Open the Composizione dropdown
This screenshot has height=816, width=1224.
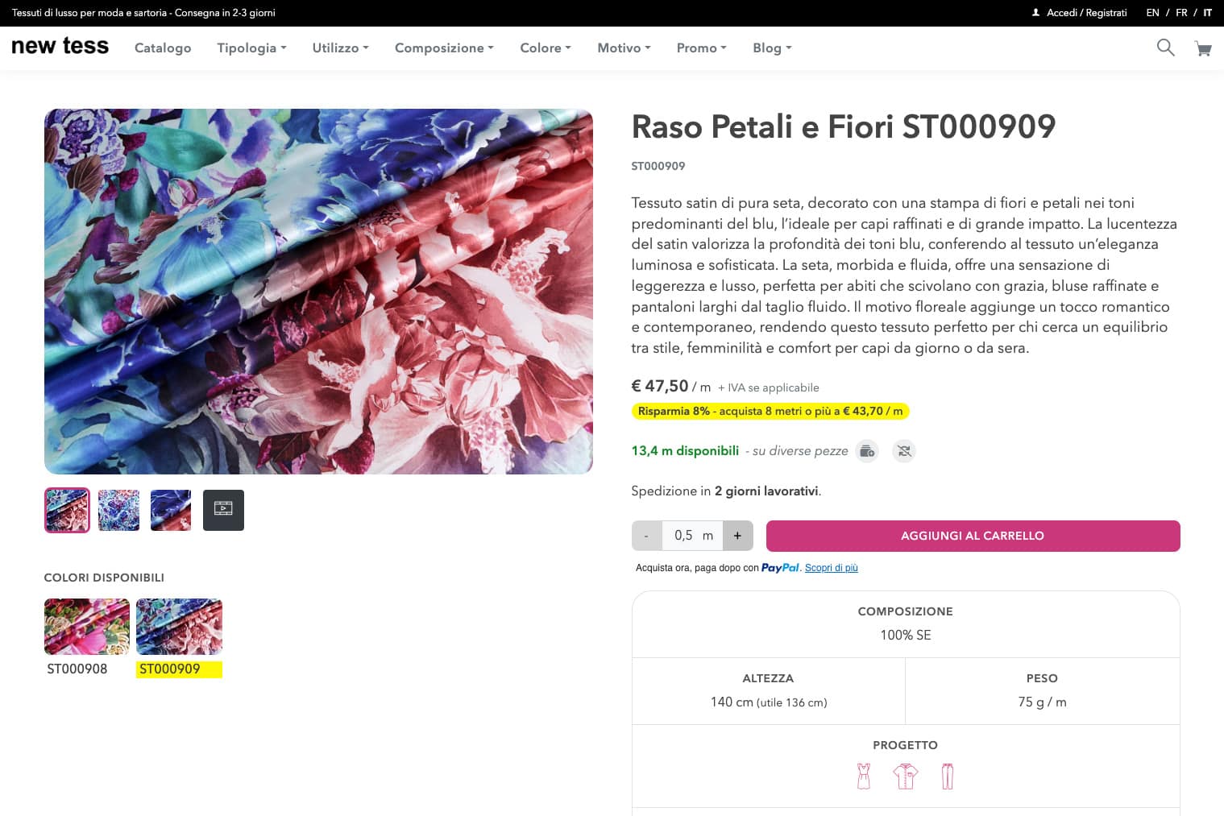(443, 48)
